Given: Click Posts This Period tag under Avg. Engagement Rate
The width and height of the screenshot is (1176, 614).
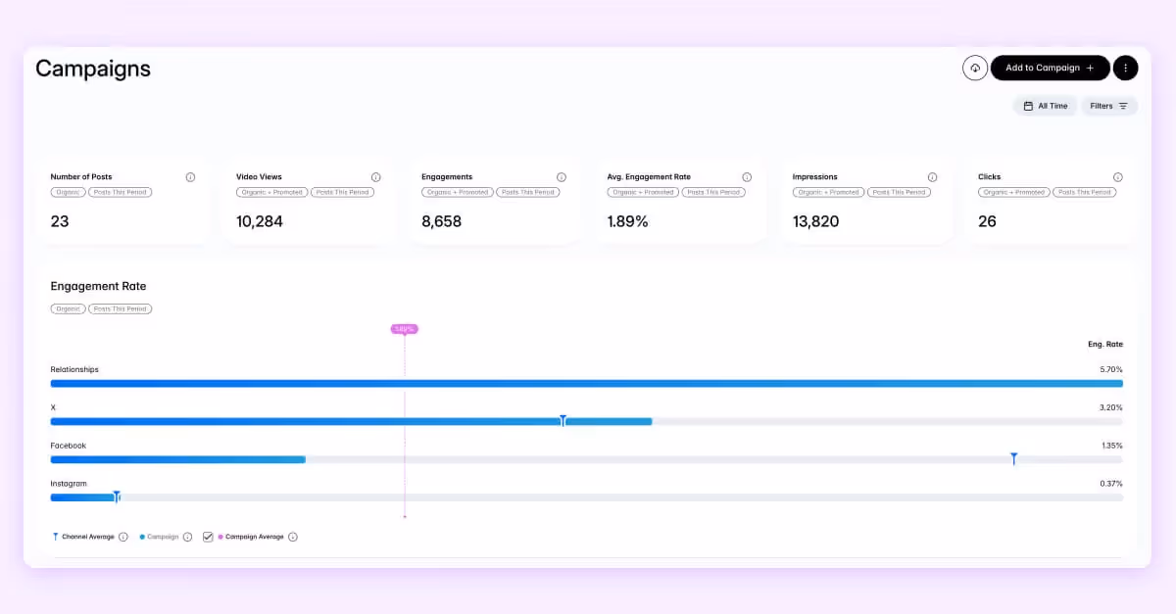Looking at the screenshot, I should [713, 192].
